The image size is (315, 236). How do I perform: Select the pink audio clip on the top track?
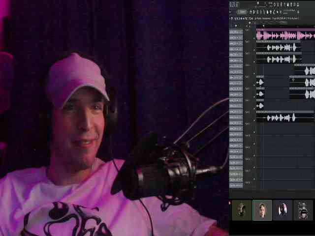point(285,35)
